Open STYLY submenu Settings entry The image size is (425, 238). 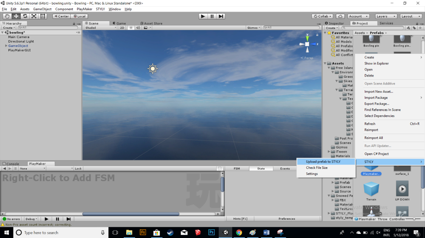pyautogui.click(x=326, y=174)
